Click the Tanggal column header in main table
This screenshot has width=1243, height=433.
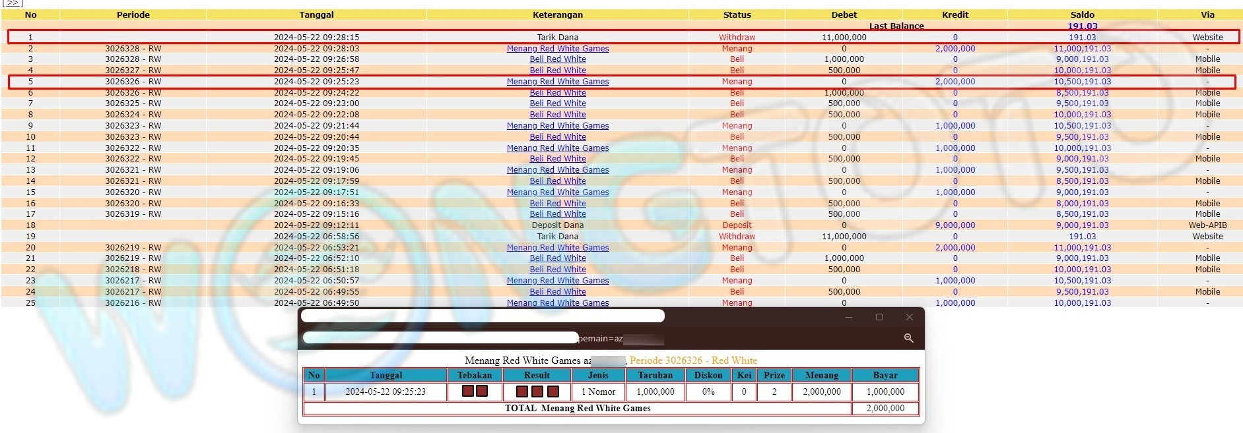(x=316, y=14)
